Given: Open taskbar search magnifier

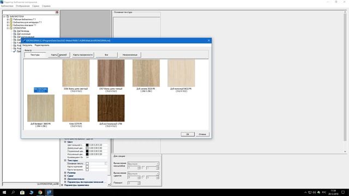Looking at the screenshot, I should tap(13, 192).
